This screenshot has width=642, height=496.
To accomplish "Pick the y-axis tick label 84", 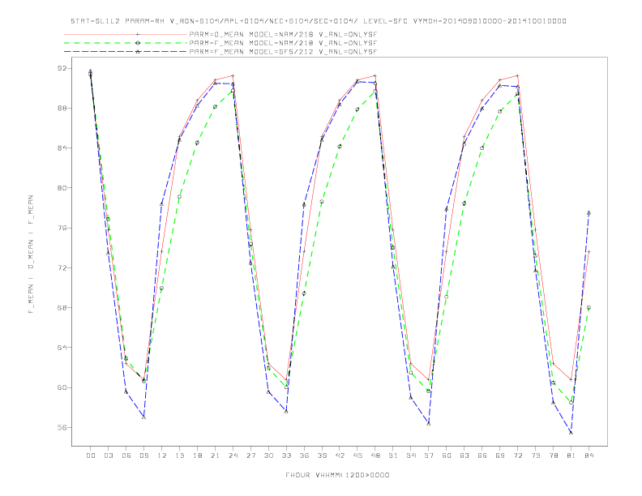I will tap(62, 148).
